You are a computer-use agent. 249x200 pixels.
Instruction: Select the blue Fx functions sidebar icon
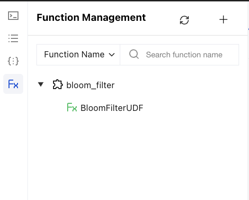(x=13, y=84)
